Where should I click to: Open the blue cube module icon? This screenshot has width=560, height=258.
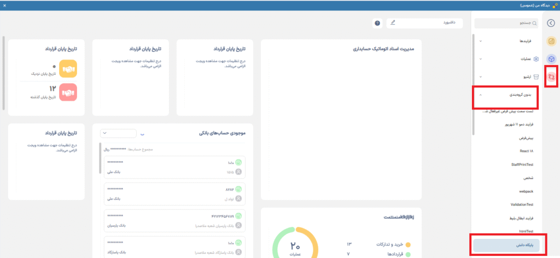[x=551, y=59]
